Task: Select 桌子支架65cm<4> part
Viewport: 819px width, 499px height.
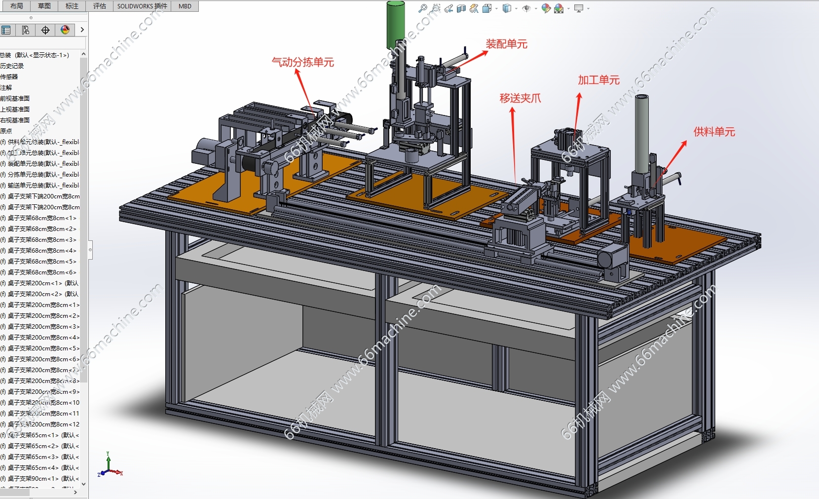Action: click(39, 467)
